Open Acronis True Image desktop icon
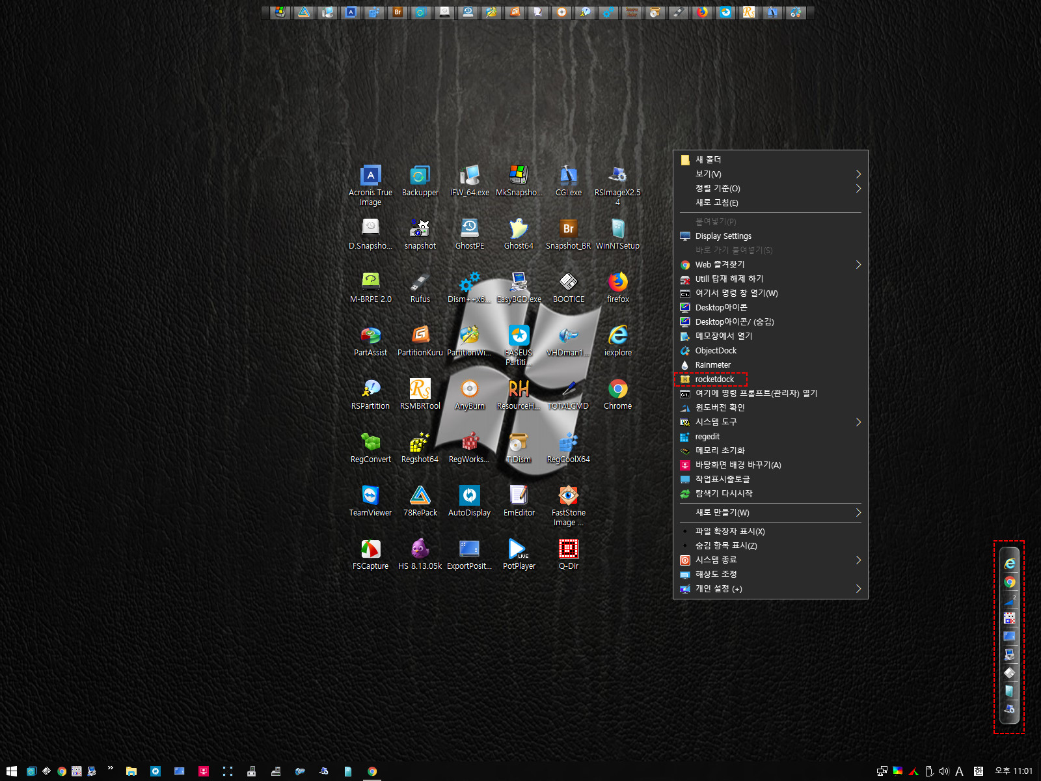 [x=370, y=185]
